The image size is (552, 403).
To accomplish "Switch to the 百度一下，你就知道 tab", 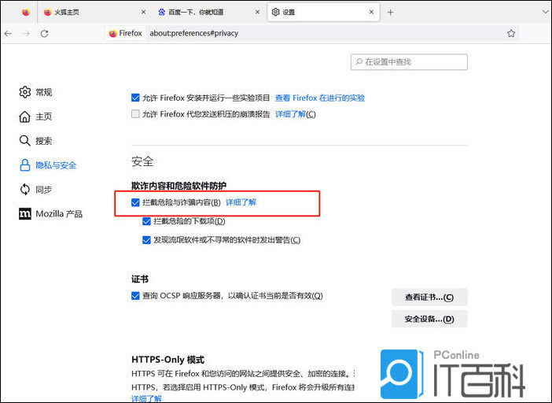I will (209, 13).
